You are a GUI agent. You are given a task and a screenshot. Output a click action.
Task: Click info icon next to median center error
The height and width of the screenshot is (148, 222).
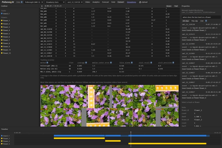click(x=111, y=63)
